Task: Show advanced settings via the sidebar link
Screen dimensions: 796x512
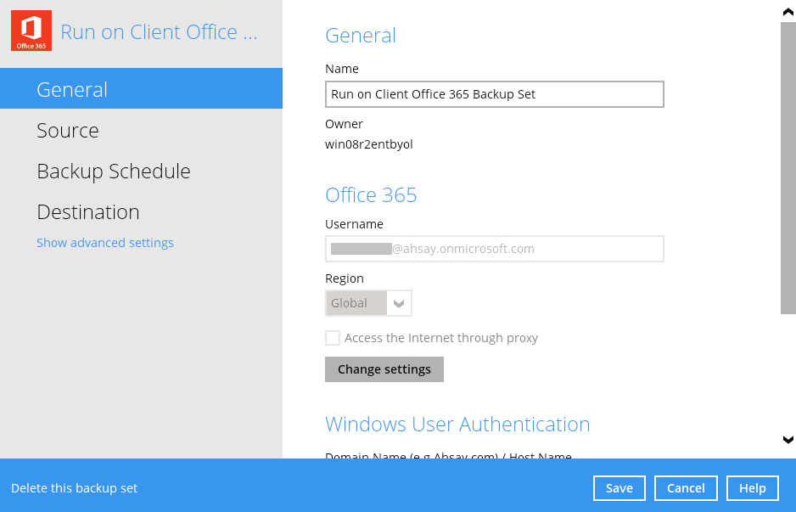Action: point(105,243)
